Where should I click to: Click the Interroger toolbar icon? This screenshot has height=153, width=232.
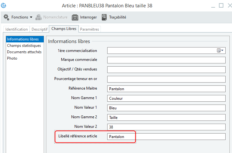point(75,17)
